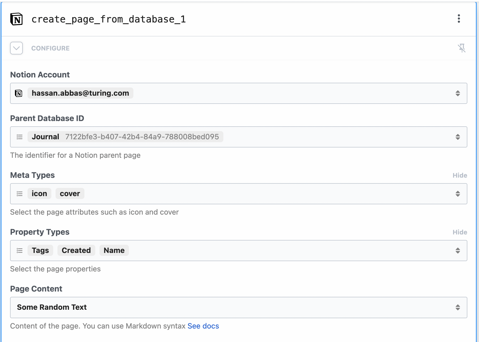Click the Notion logo in the step header

[x=16, y=19]
